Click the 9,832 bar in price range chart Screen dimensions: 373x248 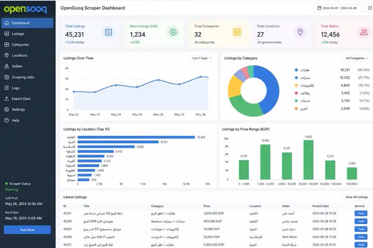[x=308, y=160]
